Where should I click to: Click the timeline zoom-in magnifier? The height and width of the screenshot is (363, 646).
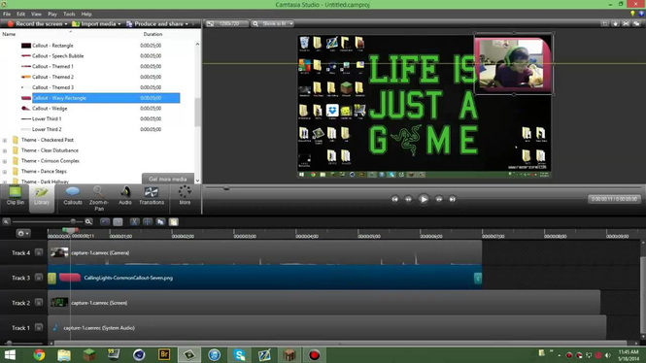pos(88,222)
